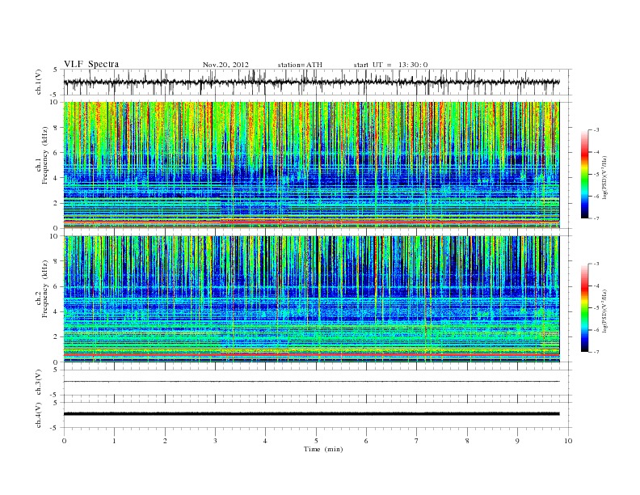Click the "6" kHz tick label of the ch.2 spectrogram
640x495 pixels.
[x=57, y=286]
